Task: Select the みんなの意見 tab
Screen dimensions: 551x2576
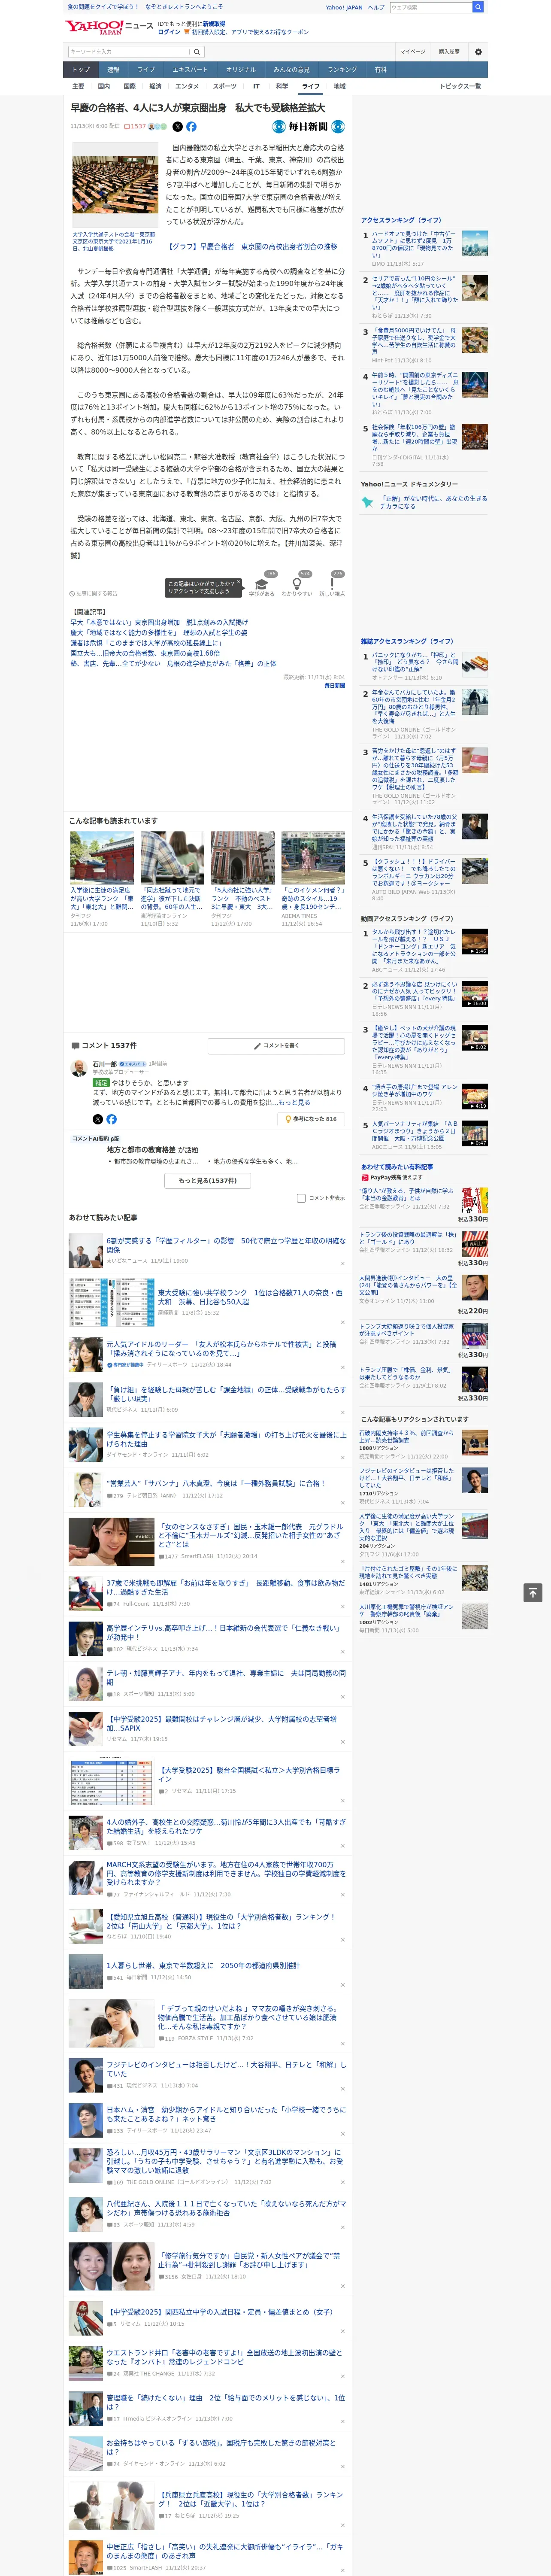Action: coord(291,70)
